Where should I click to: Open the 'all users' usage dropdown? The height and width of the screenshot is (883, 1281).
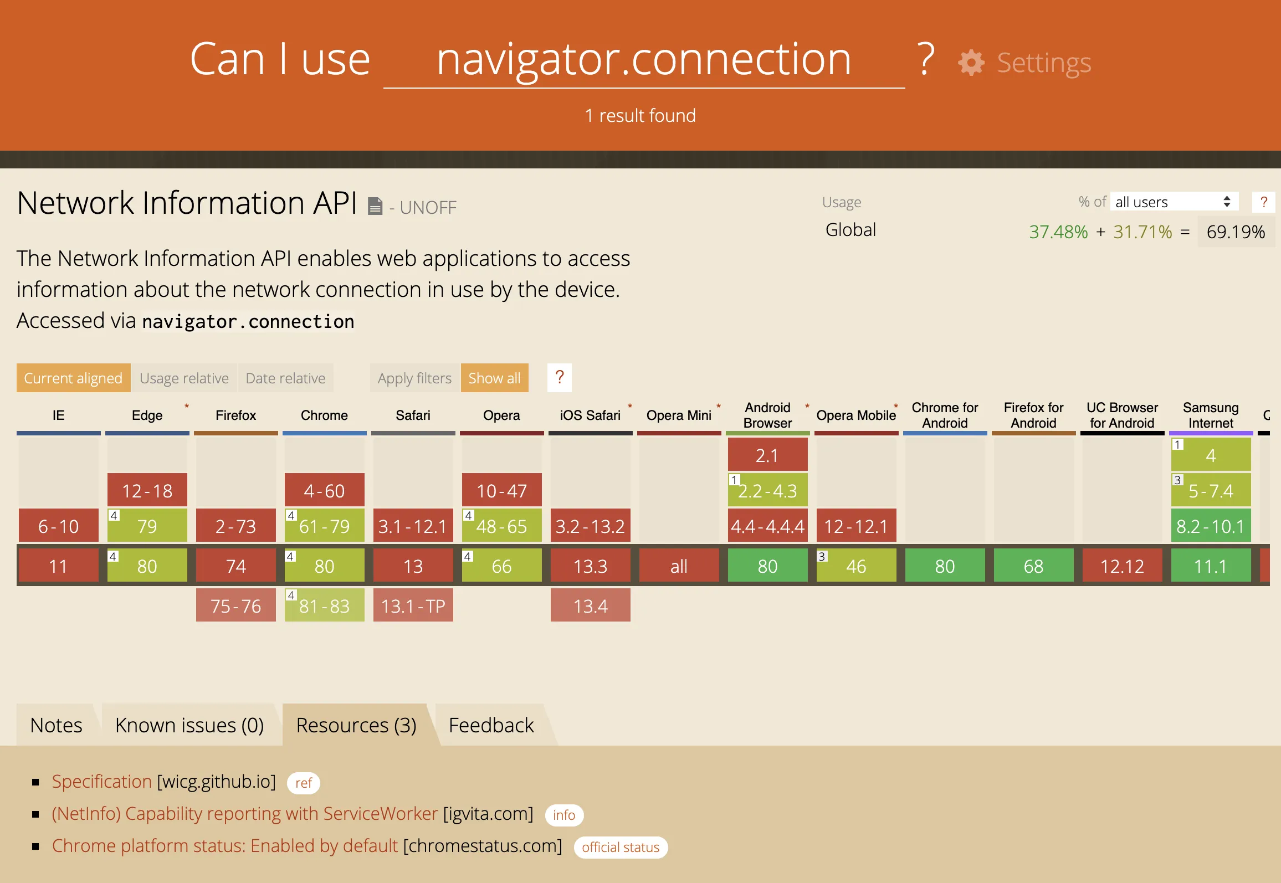pos(1174,202)
